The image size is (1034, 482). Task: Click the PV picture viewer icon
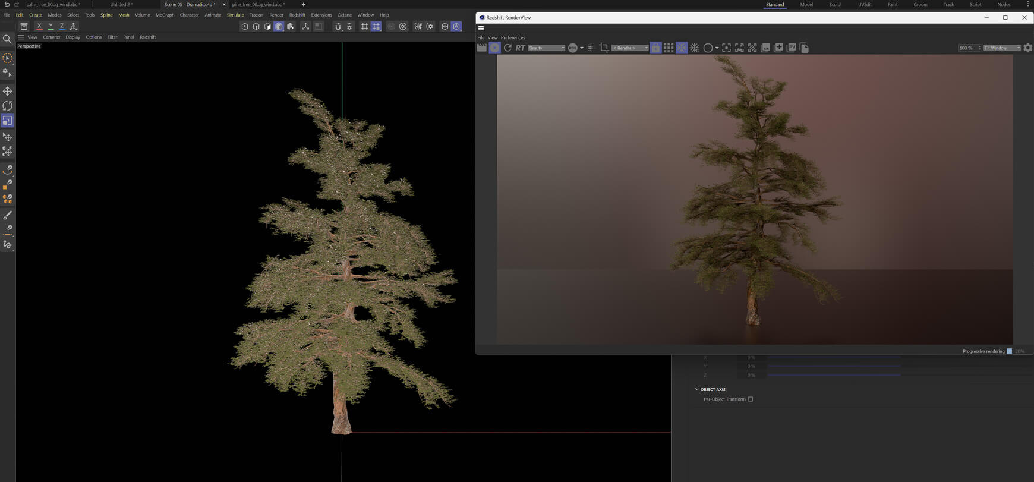[x=792, y=48]
